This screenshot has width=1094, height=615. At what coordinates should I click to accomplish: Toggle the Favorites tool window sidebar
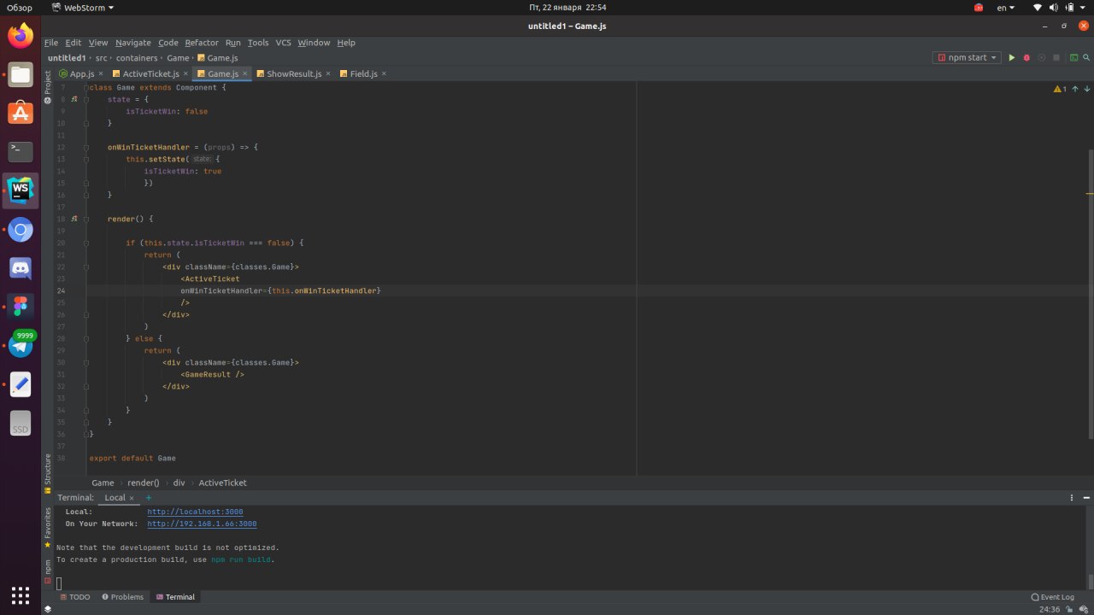coord(48,527)
